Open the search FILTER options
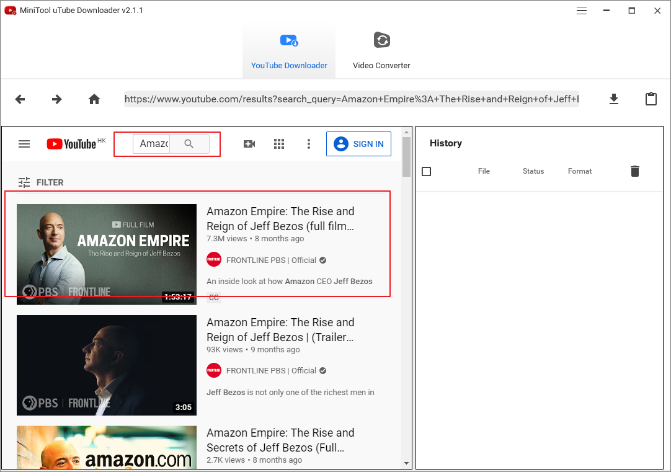Screen dimensions: 671x472 pos(41,182)
